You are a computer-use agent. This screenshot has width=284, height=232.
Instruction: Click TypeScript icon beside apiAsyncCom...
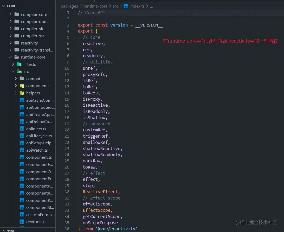tap(22, 100)
